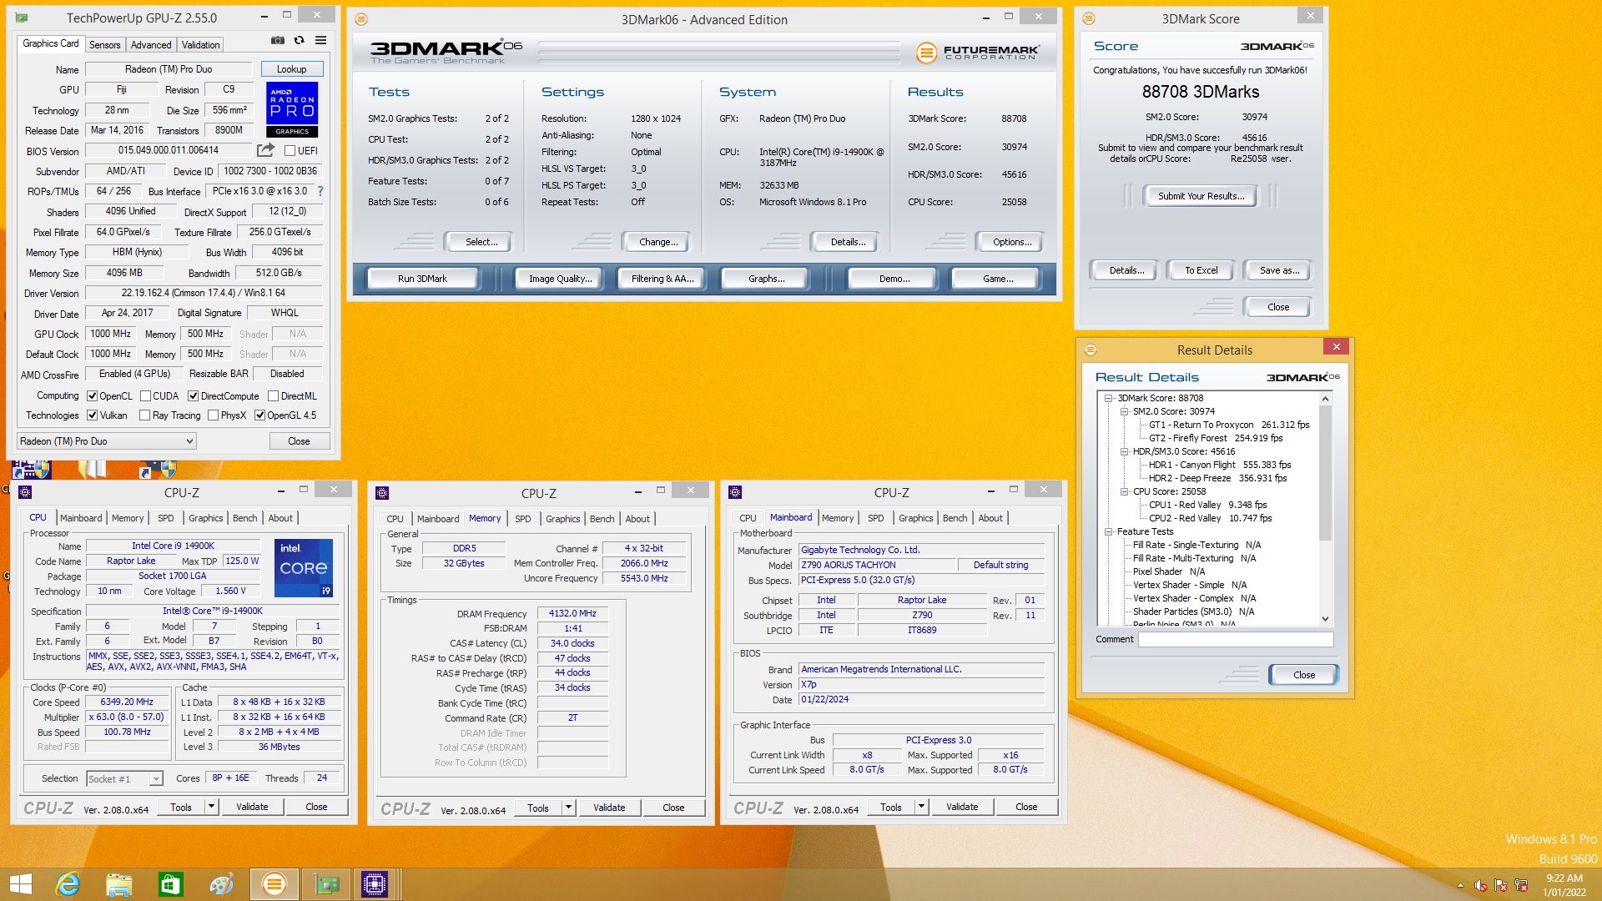Viewport: 1602px width, 901px height.
Task: Open Tools dropdown arrow in CPU-Z CPU window
Action: click(x=211, y=807)
